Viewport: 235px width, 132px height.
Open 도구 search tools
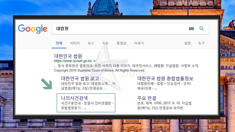(201, 43)
